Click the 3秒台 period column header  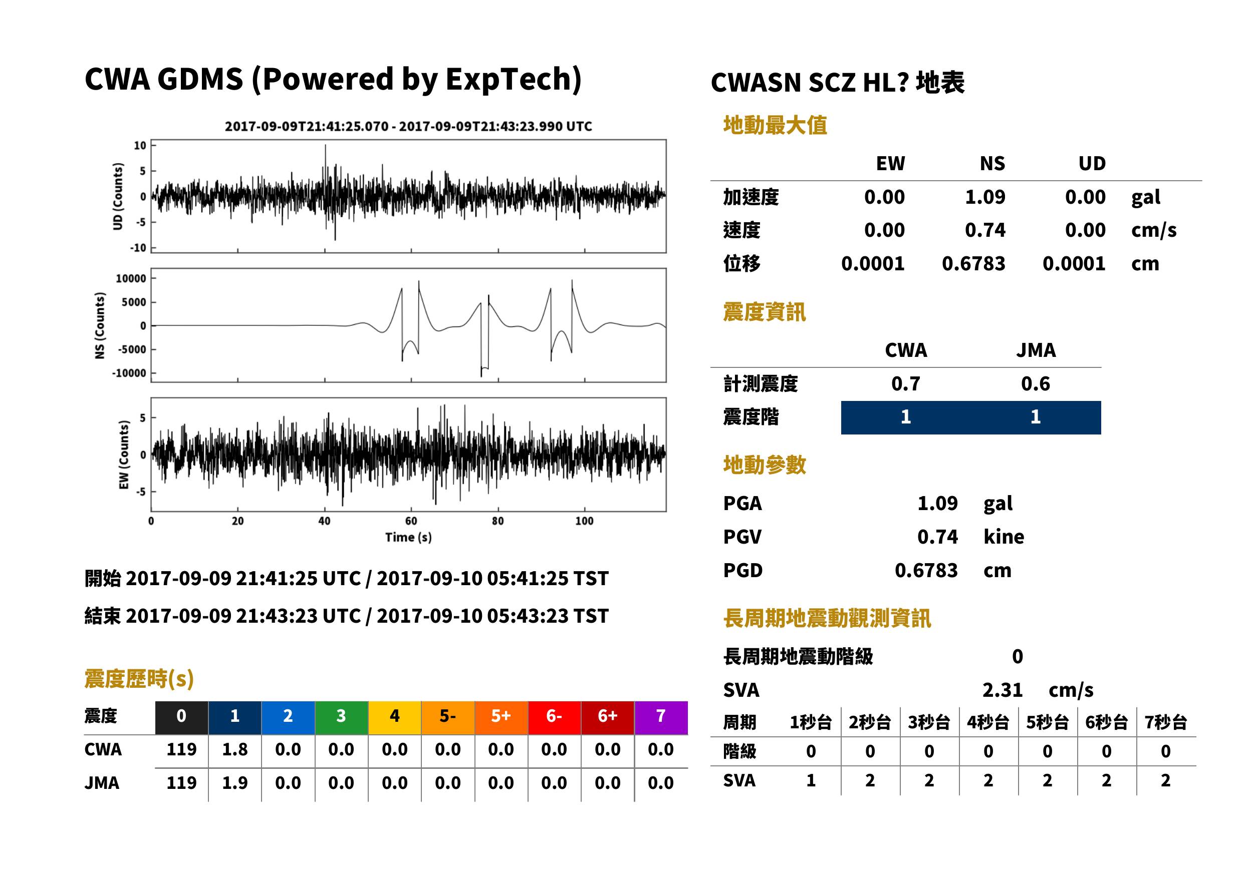point(929,722)
